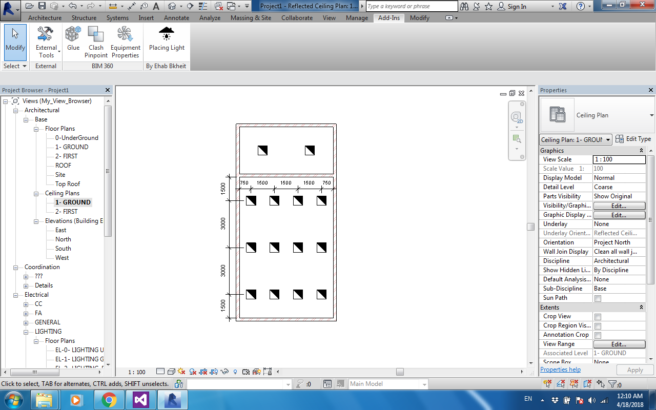Screen dimensions: 656x410
Task: Open Google Chrome from the taskbar
Action: tap(109, 400)
